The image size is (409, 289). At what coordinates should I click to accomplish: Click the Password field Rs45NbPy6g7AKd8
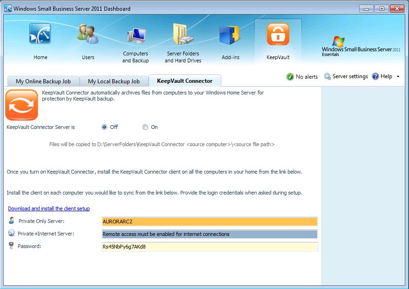pyautogui.click(x=210, y=247)
